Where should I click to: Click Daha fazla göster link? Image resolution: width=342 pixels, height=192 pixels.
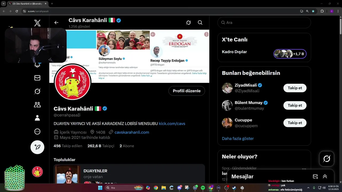tap(238, 138)
